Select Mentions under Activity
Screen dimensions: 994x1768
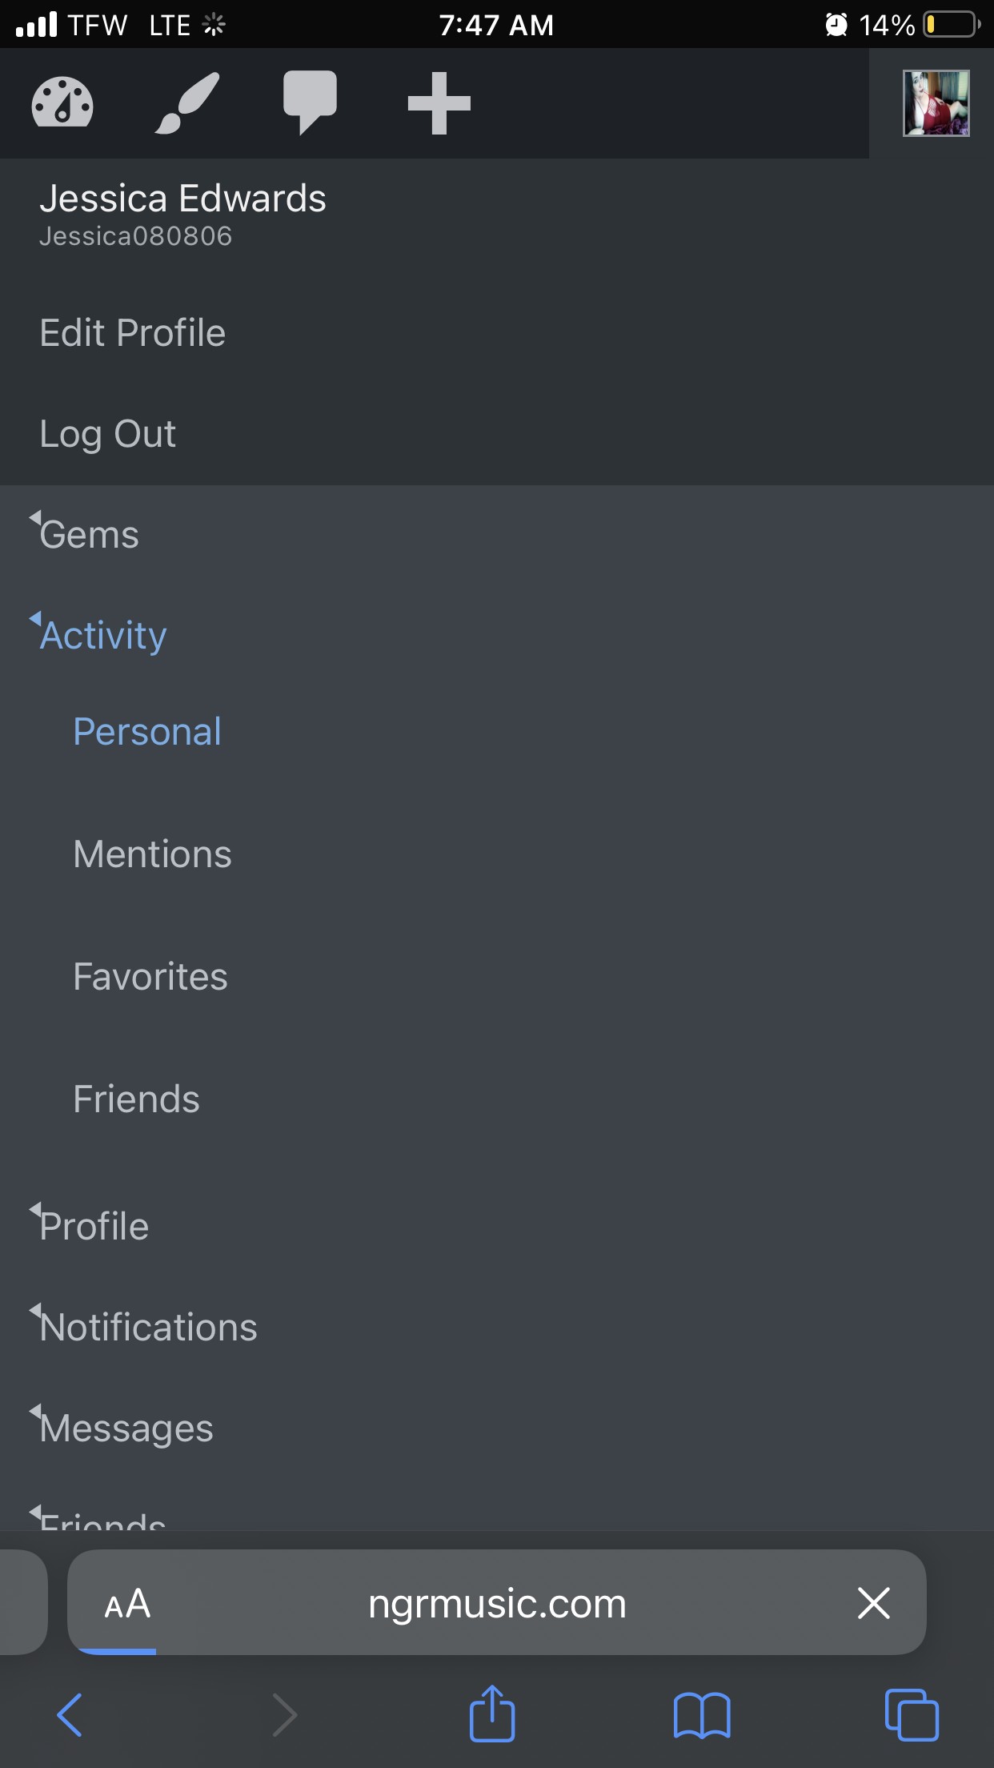[x=152, y=854]
